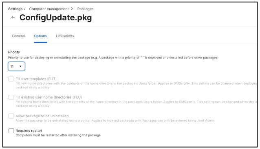This screenshot has height=149, width=260.
Task: Click the Fill existing user home directories label
Action: [x=48, y=97]
